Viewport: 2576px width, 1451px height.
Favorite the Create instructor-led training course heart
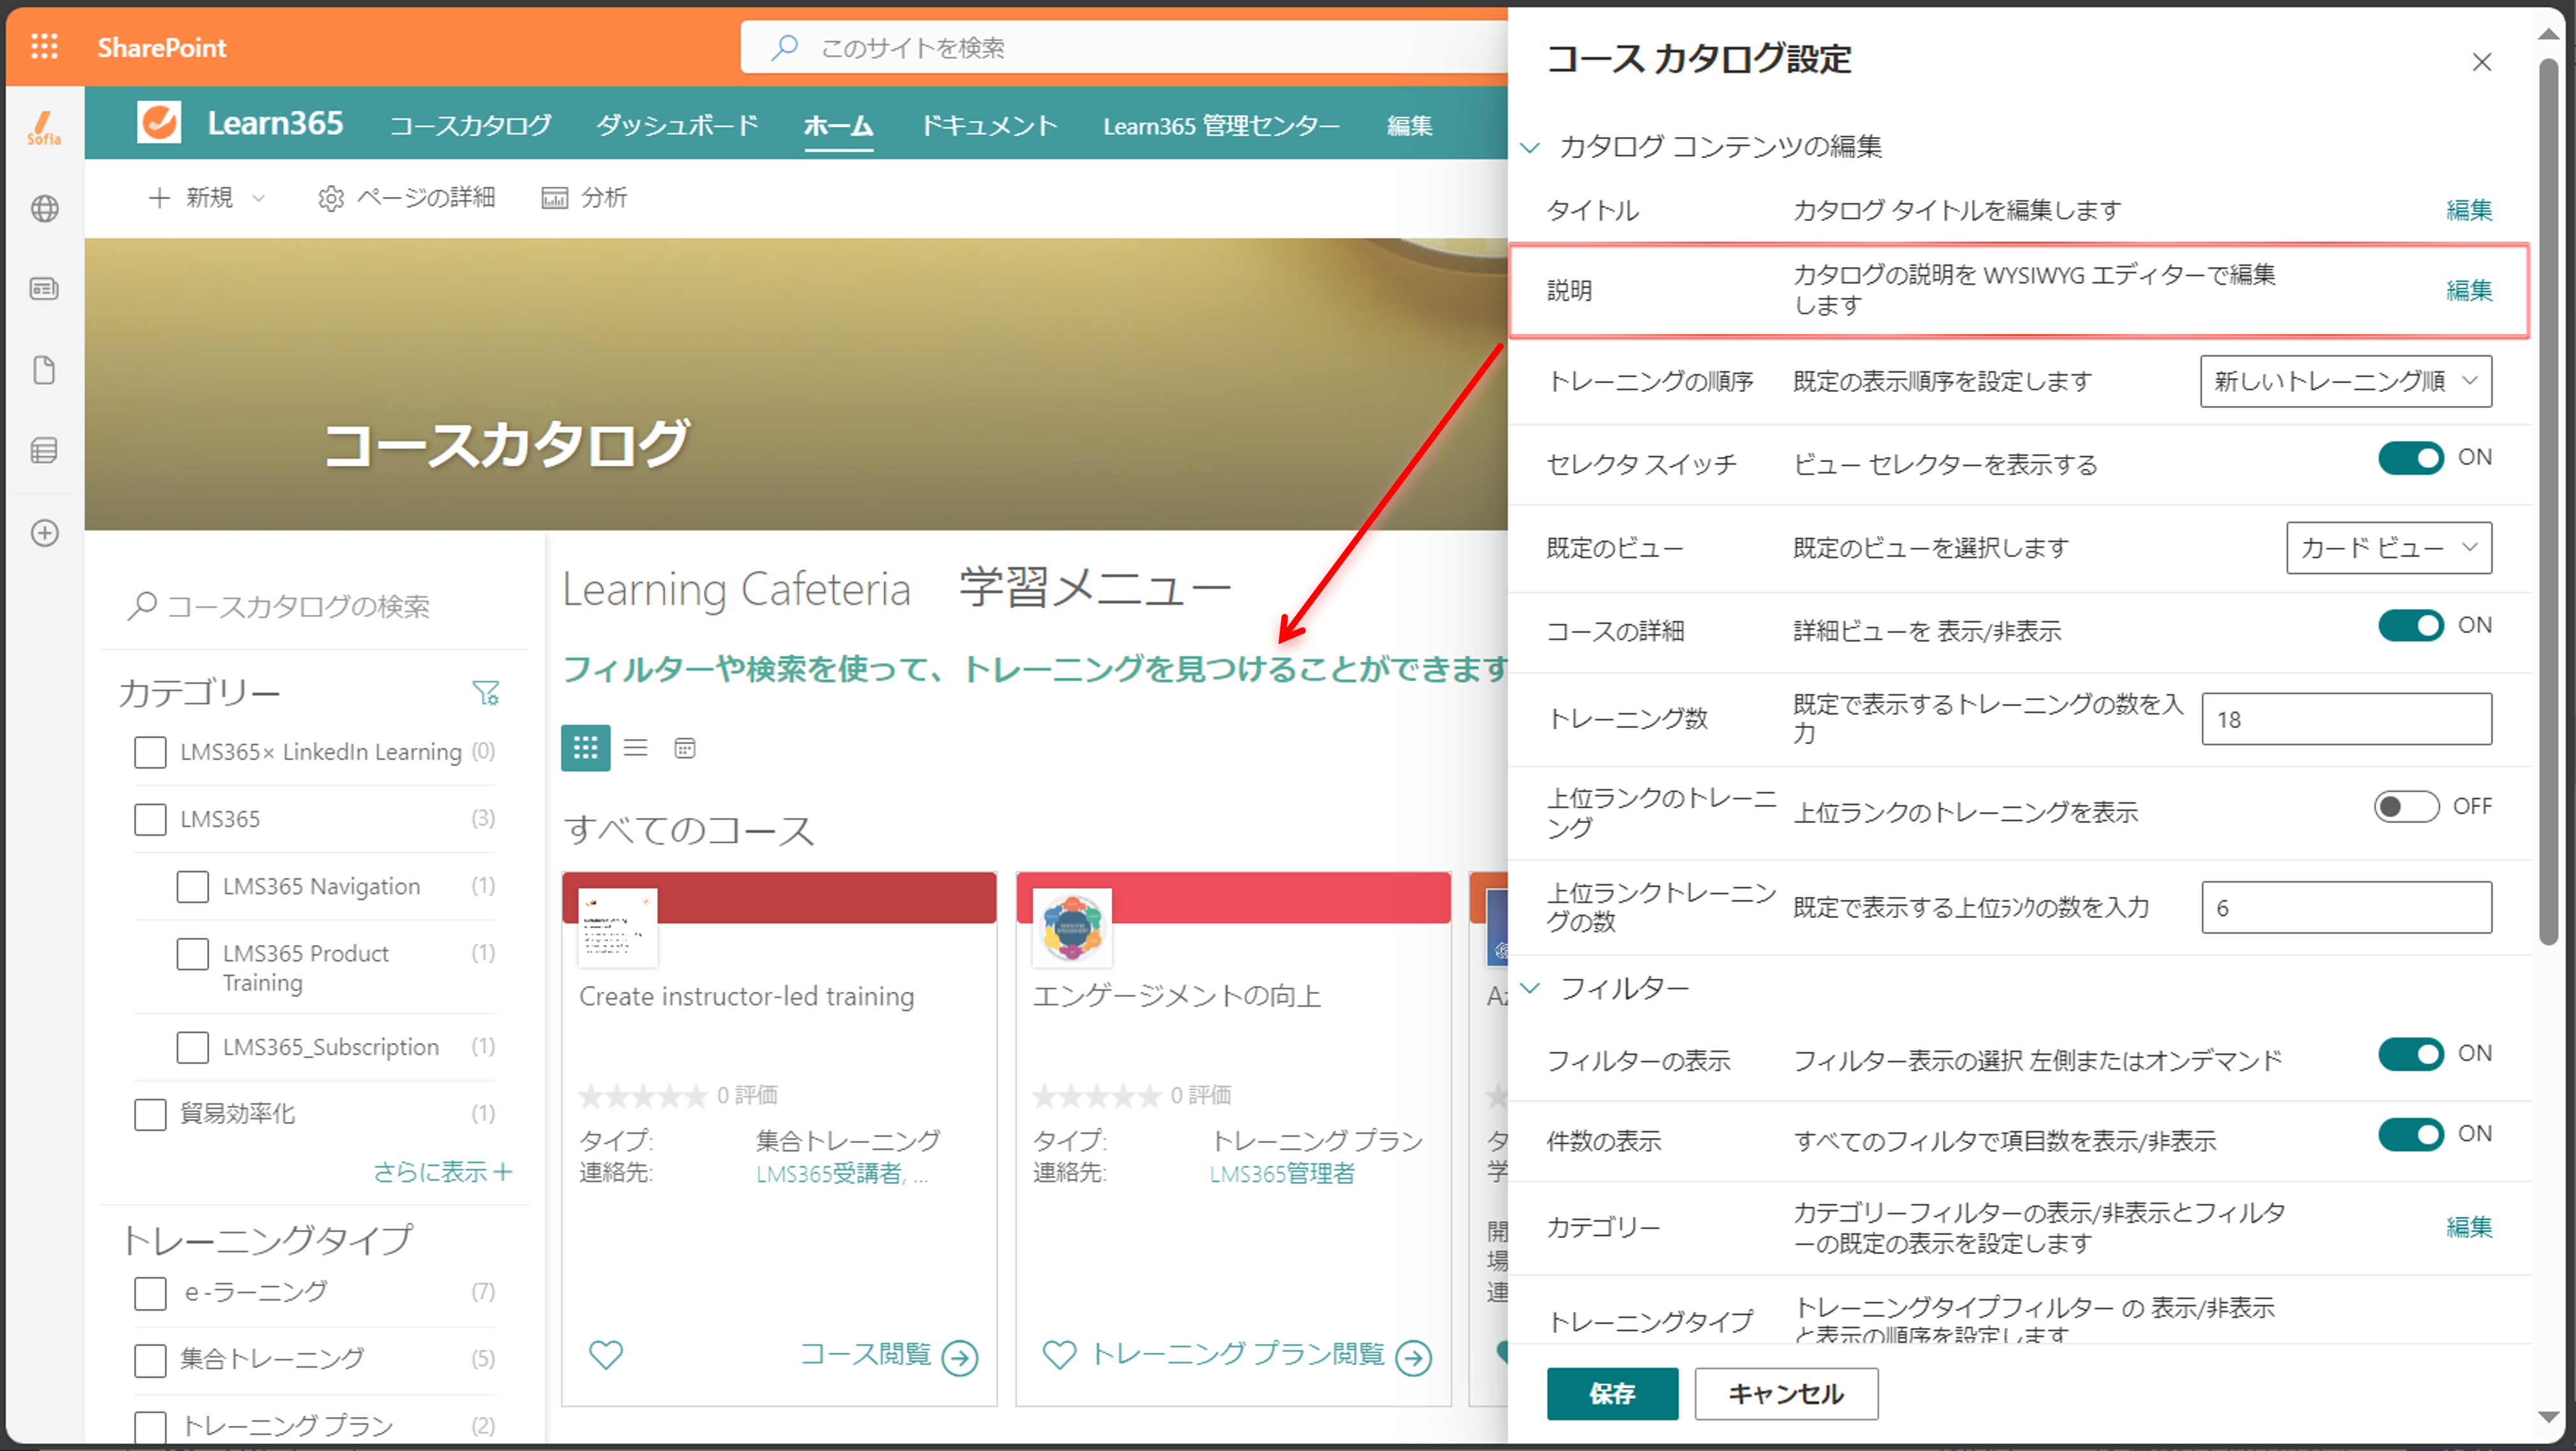coord(605,1355)
